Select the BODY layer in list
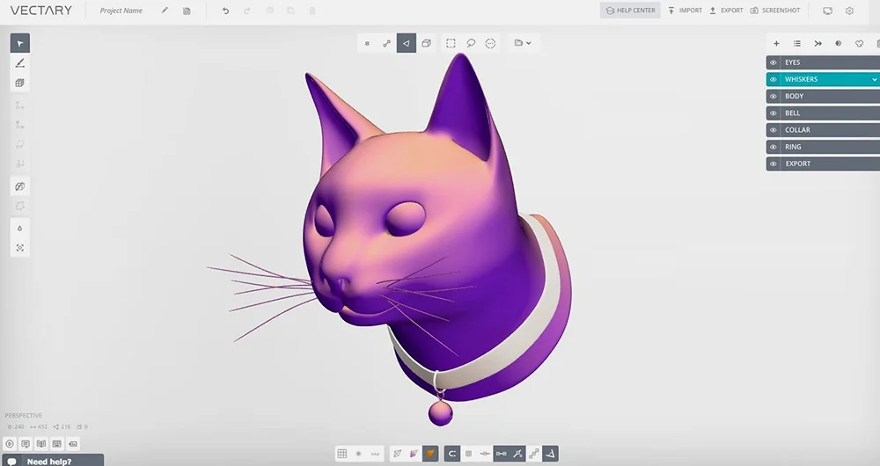Viewport: 880px width, 466px height. [x=823, y=96]
